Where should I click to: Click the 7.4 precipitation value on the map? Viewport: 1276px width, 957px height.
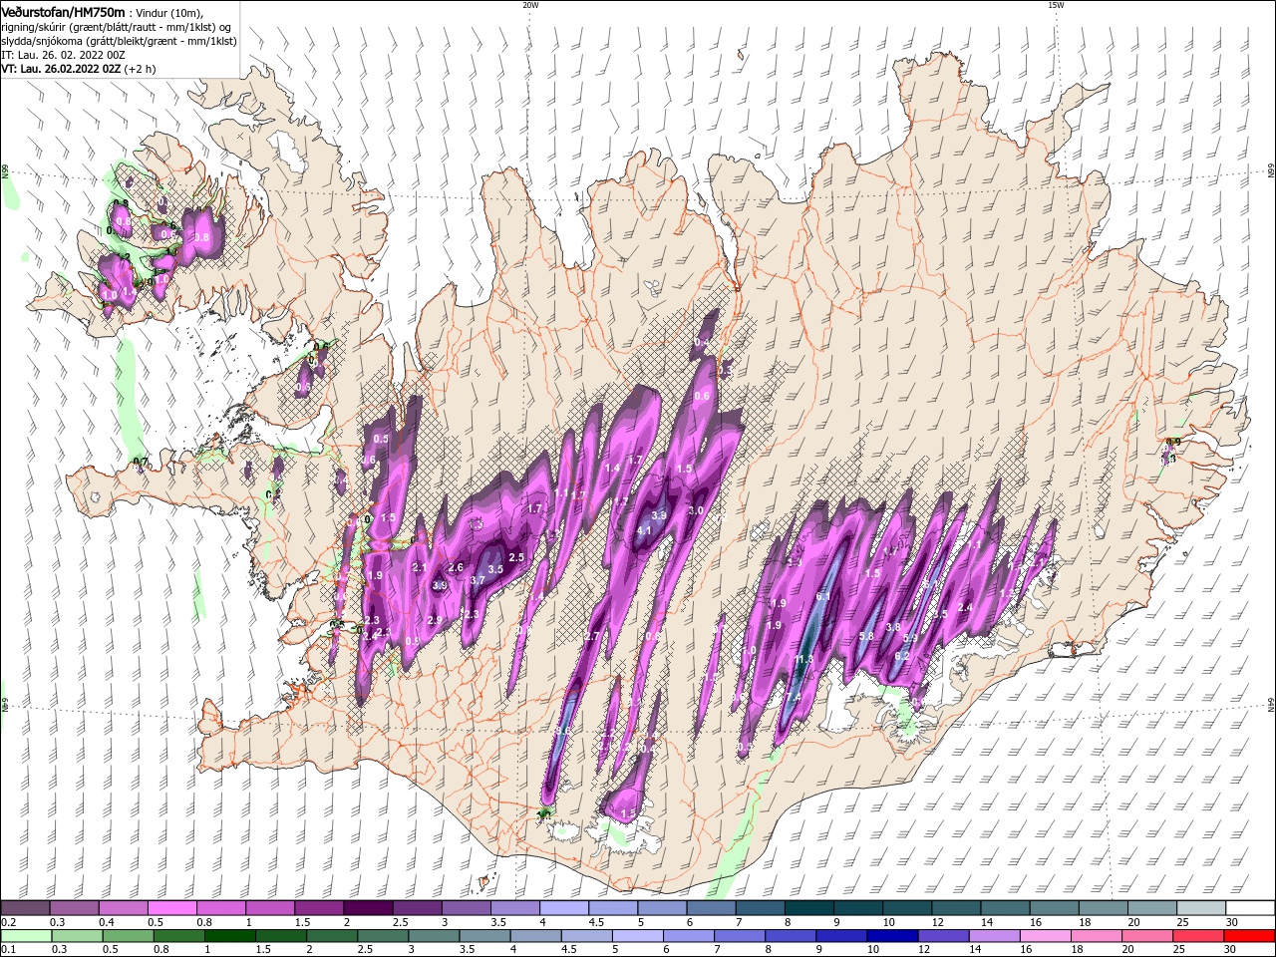click(794, 696)
